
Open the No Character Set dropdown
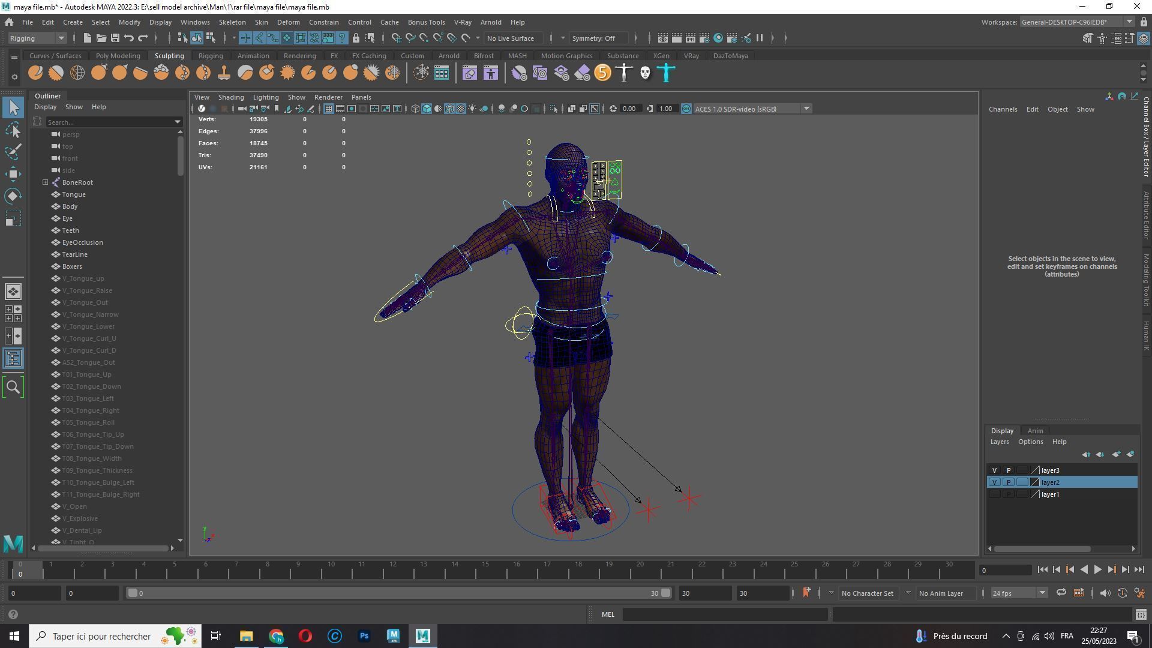coord(869,593)
